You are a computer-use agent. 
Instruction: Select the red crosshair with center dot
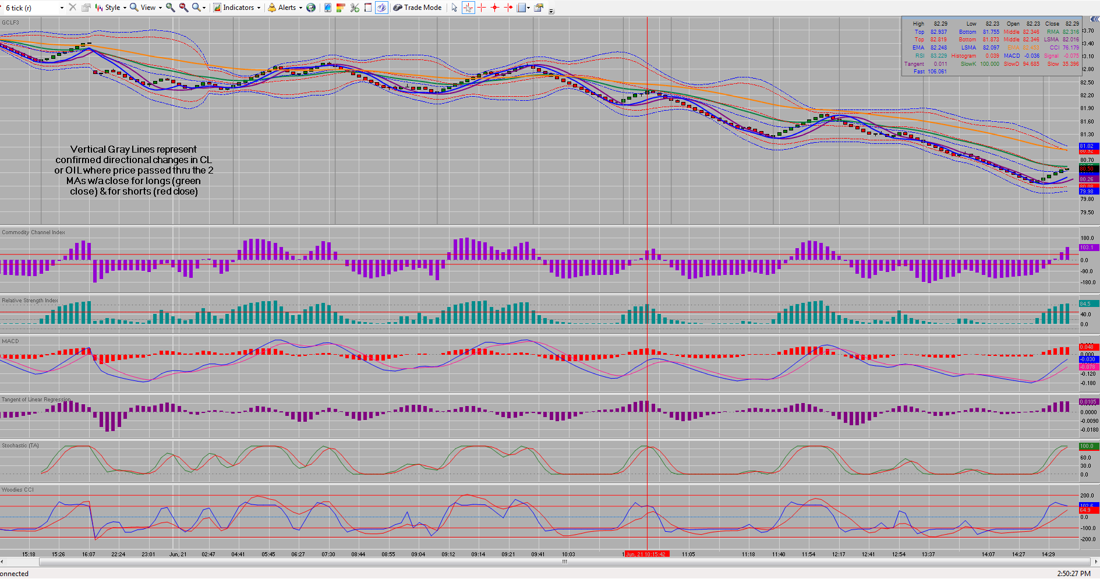(x=495, y=8)
